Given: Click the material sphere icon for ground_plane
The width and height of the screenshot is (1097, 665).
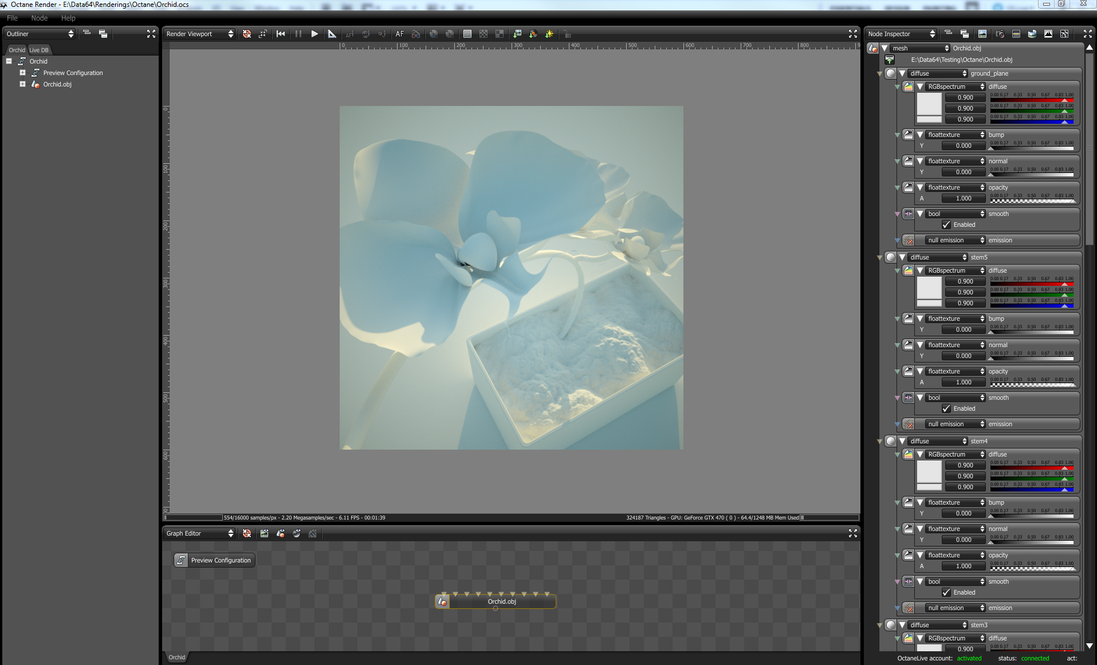Looking at the screenshot, I should coord(890,73).
